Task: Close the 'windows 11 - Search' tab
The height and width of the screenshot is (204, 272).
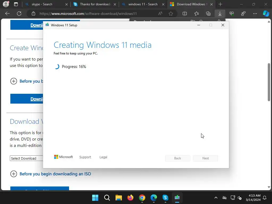Action: coord(163,4)
